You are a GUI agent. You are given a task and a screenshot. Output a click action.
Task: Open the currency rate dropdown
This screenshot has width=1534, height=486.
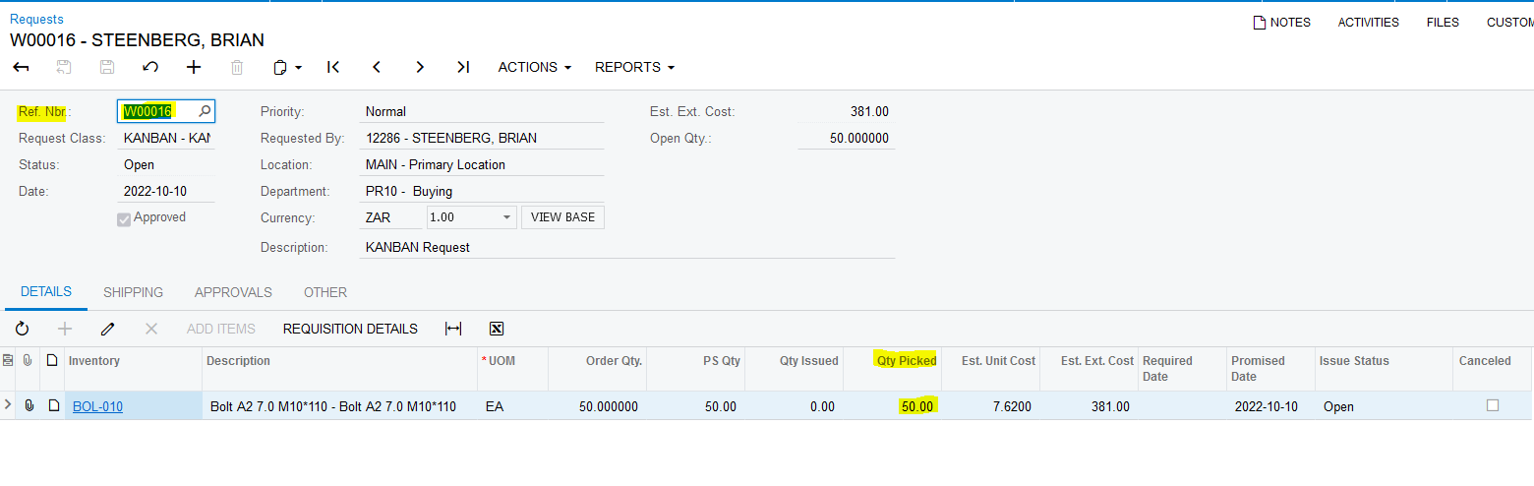click(x=506, y=217)
